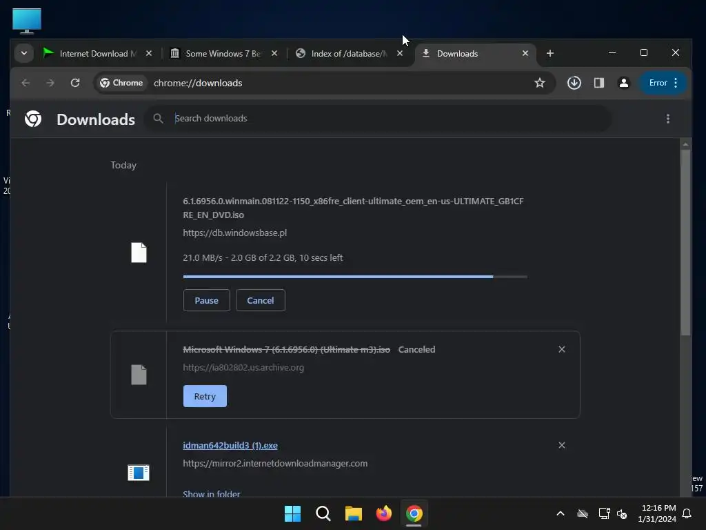Viewport: 706px width, 530px height.
Task: Open the Windows Start menu
Action: coord(292,513)
